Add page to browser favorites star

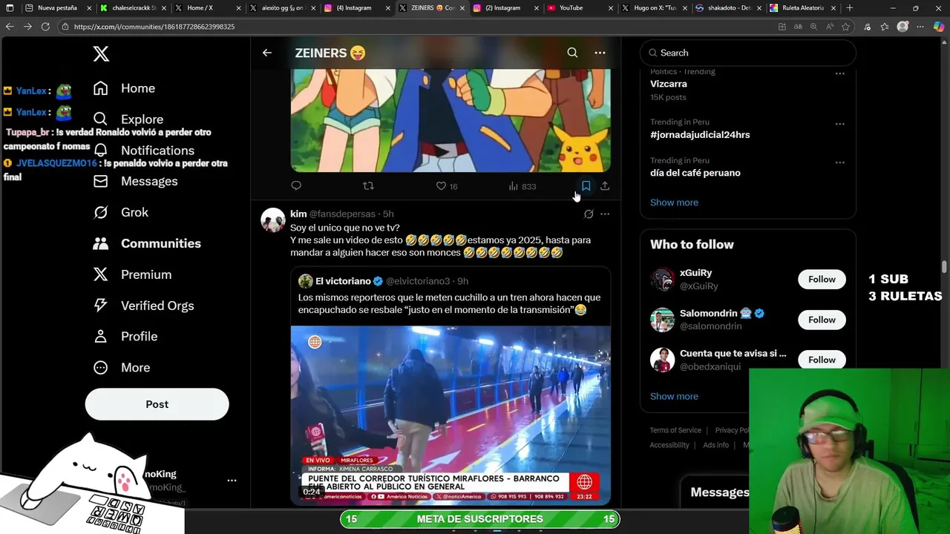pos(847,27)
